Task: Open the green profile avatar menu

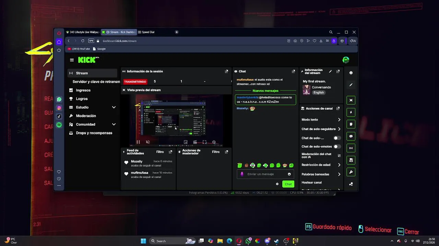Action: 346,60
